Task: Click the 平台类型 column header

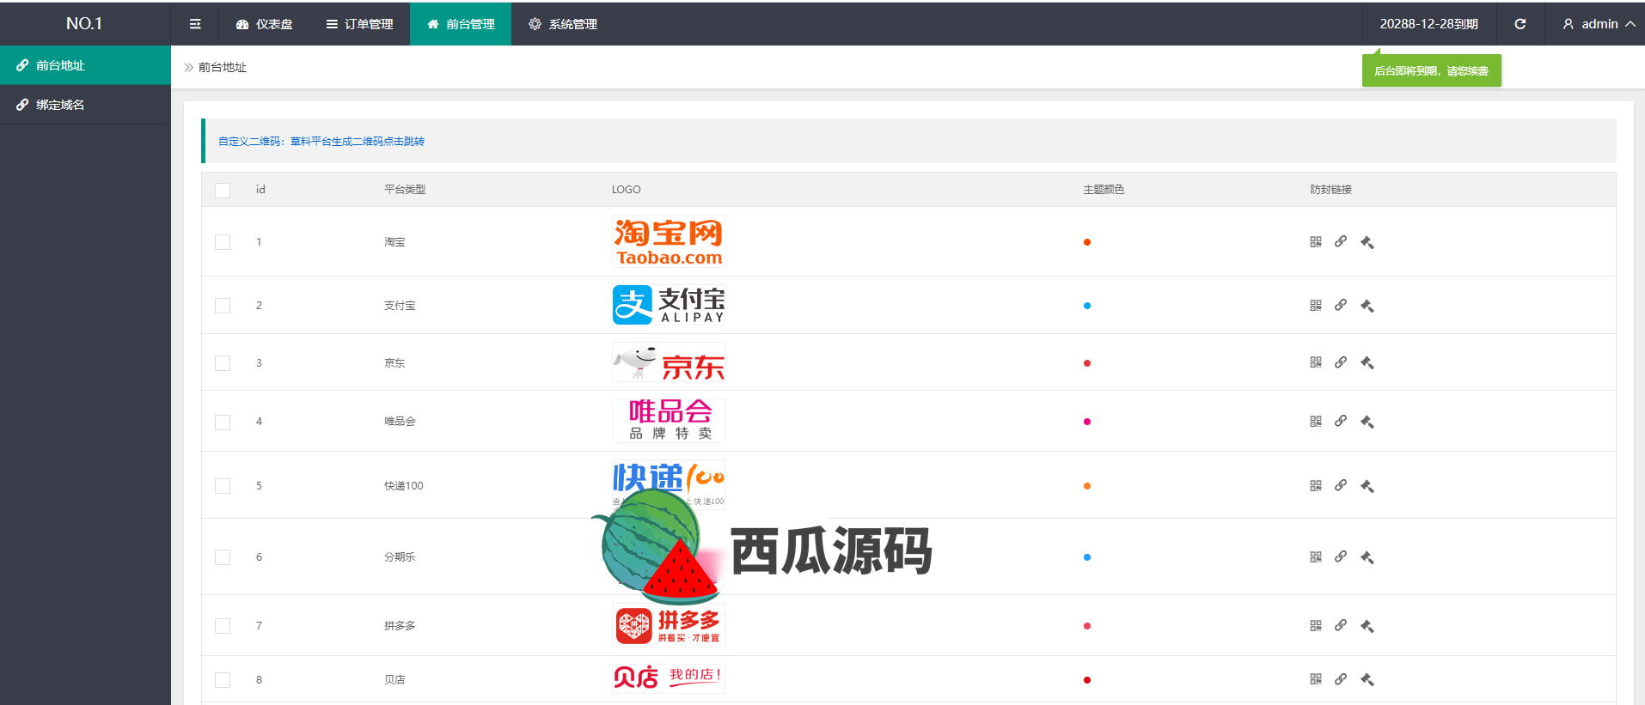Action: pyautogui.click(x=405, y=190)
